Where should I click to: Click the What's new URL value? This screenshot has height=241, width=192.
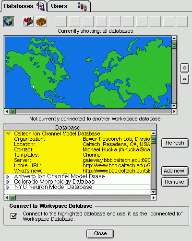click(116, 171)
